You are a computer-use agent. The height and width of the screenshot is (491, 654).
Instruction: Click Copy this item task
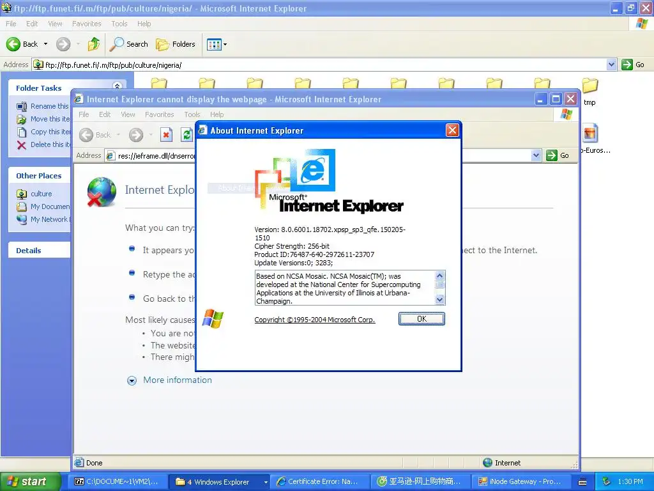[43, 132]
